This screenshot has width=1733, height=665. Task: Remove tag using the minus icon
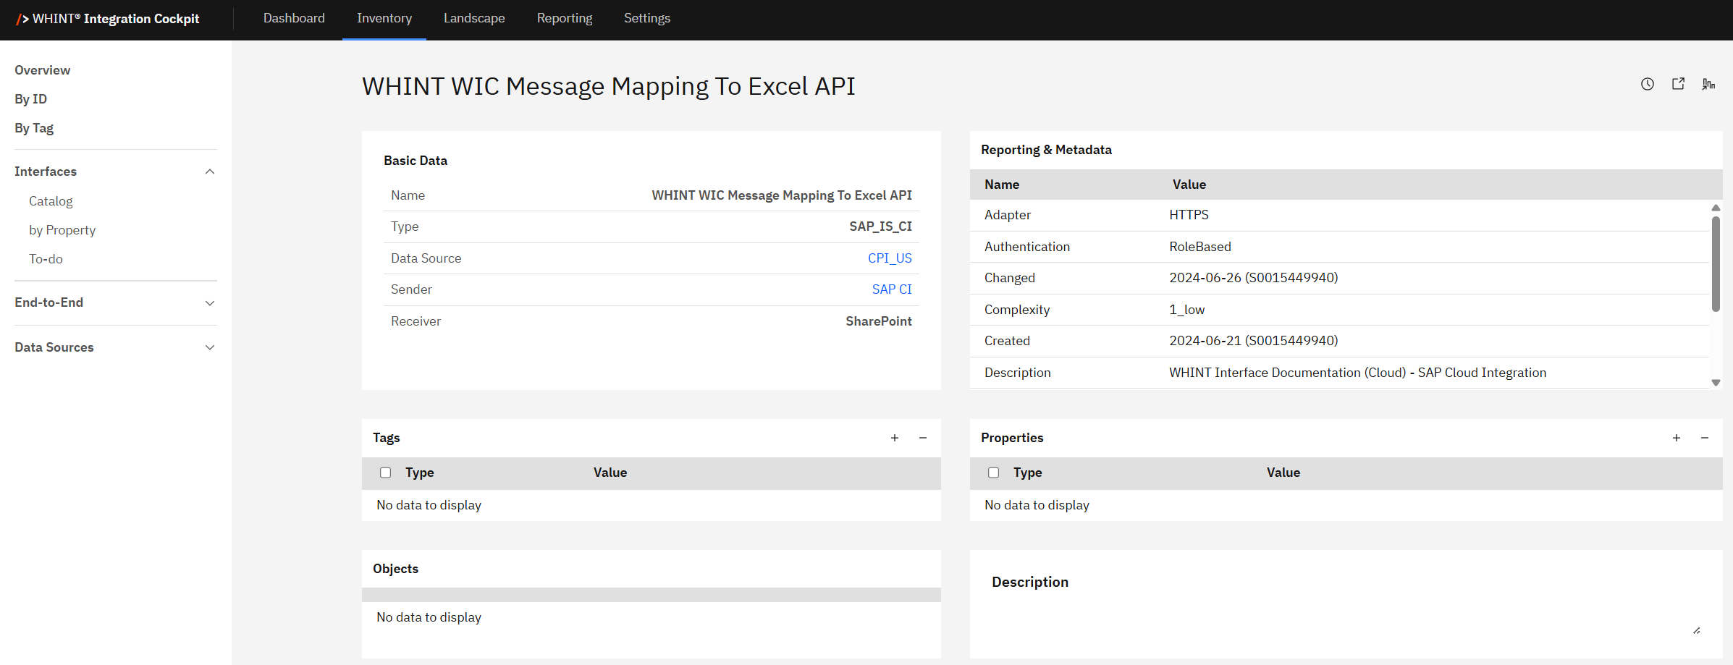[x=923, y=438]
